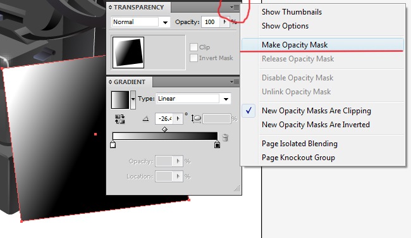Toggle the Clip checkbox
This screenshot has height=238, width=411.
coord(193,47)
